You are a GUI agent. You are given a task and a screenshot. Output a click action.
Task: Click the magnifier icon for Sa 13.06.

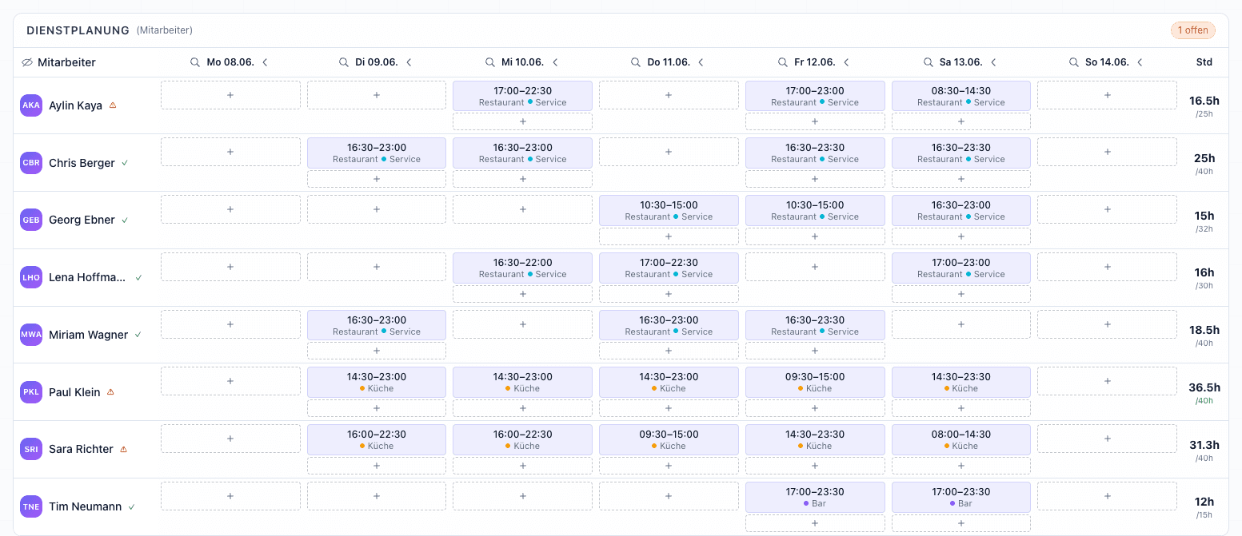[928, 62]
